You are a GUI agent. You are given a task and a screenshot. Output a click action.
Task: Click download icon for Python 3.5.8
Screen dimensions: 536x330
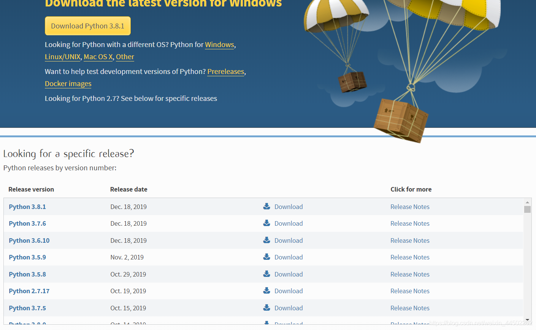(267, 274)
